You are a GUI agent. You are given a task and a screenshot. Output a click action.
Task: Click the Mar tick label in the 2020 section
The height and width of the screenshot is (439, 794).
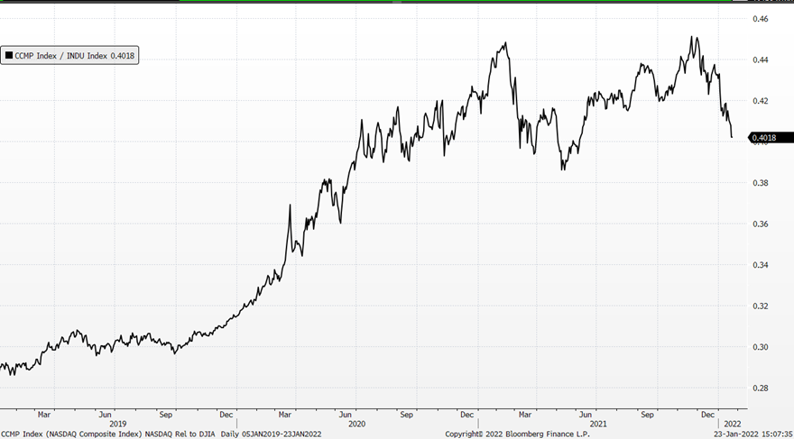284,415
